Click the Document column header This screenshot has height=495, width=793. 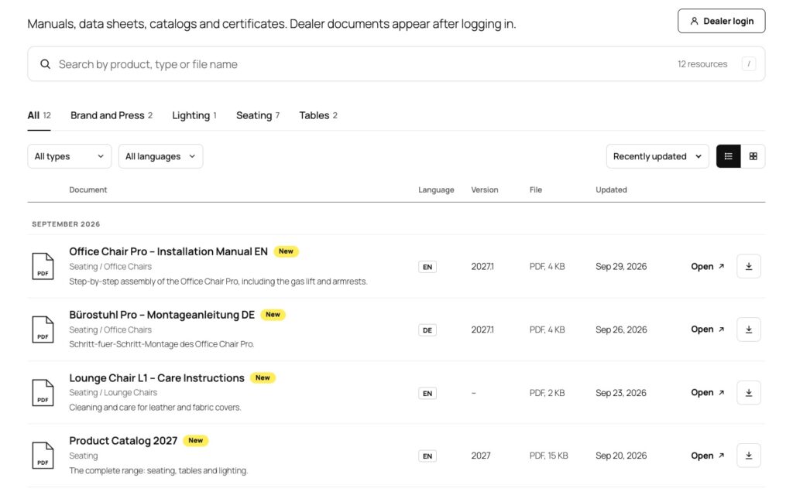point(88,190)
